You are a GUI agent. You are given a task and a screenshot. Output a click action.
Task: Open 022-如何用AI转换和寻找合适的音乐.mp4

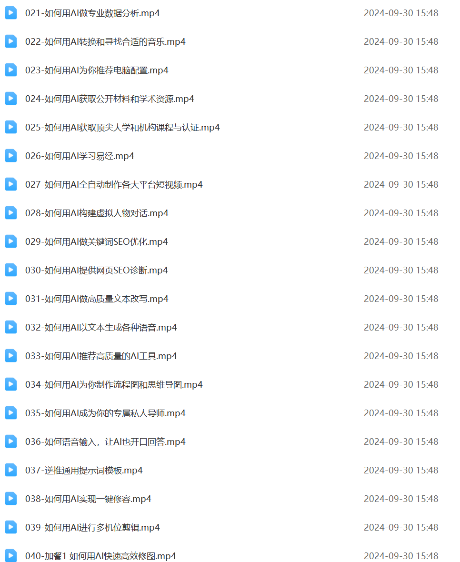point(105,41)
